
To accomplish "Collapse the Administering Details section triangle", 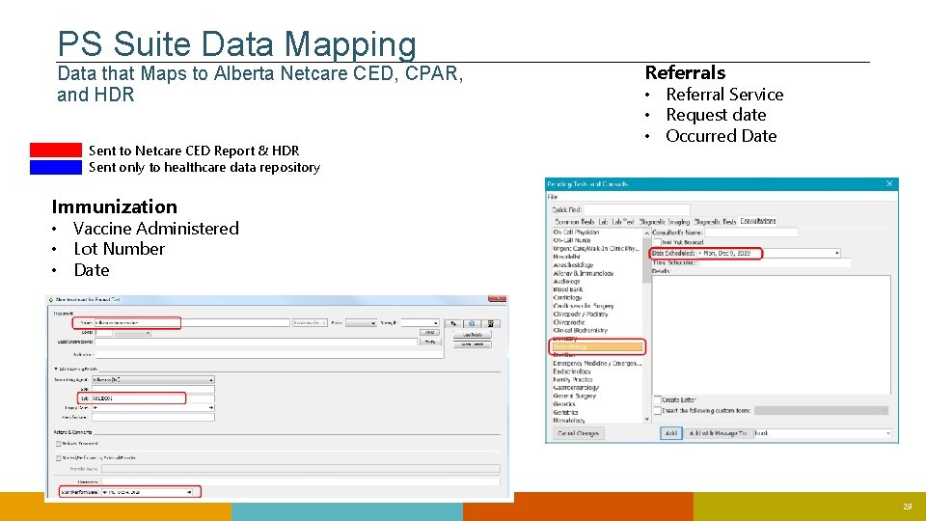I will 56,369.
